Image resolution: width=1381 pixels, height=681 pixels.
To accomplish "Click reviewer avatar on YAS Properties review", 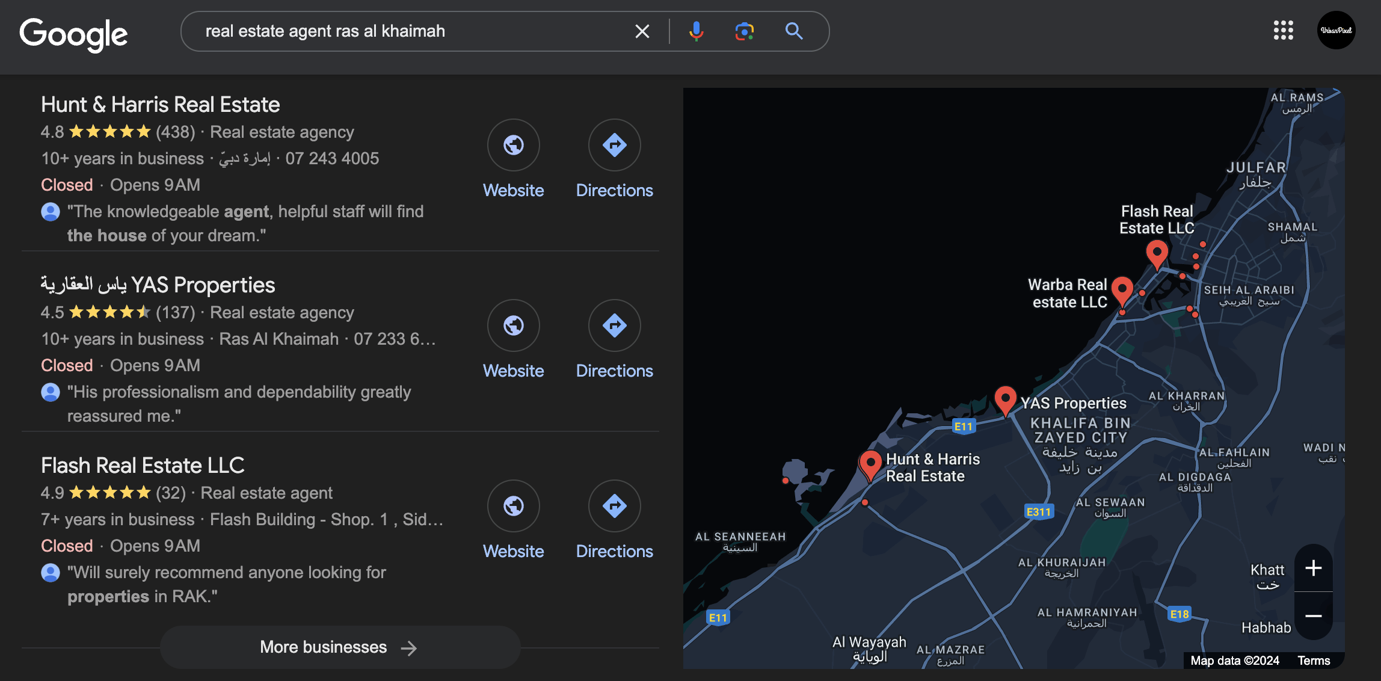I will pyautogui.click(x=51, y=392).
